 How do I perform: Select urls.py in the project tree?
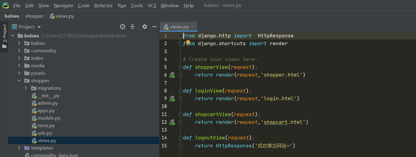coord(45,133)
